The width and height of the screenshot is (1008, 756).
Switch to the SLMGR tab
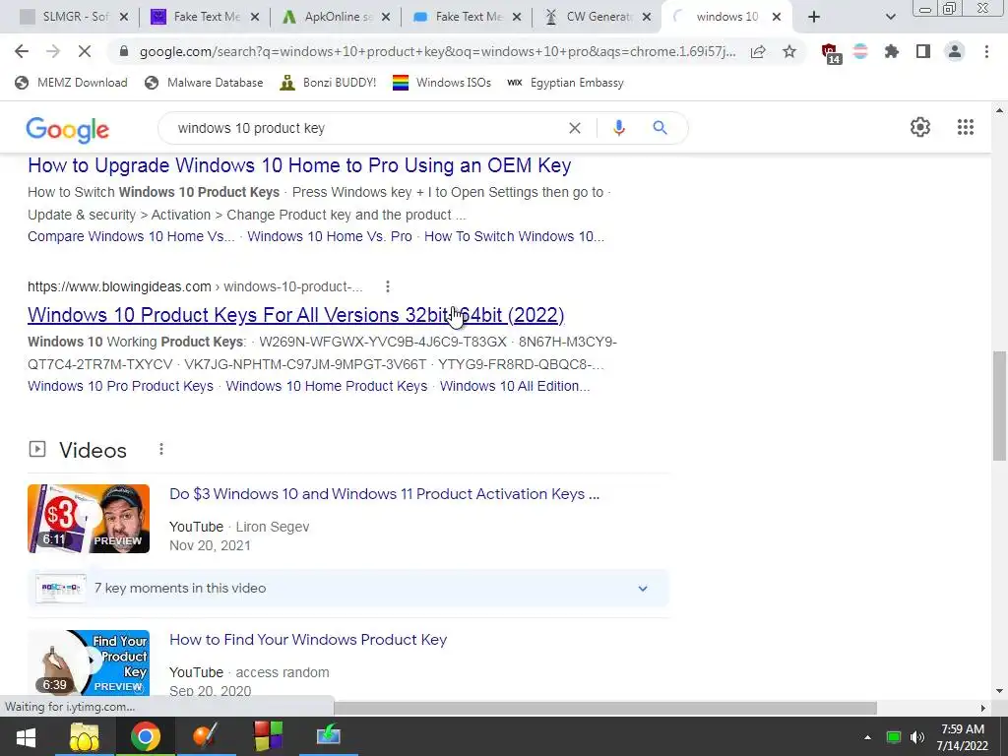click(72, 17)
